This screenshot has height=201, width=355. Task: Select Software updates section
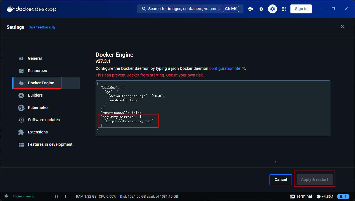pyautogui.click(x=44, y=120)
